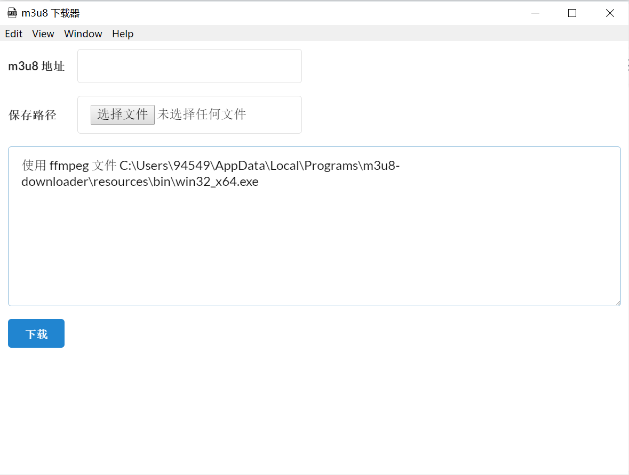The width and height of the screenshot is (629, 475).
Task: Click the 未选择任何文件 status text
Action: [x=202, y=114]
